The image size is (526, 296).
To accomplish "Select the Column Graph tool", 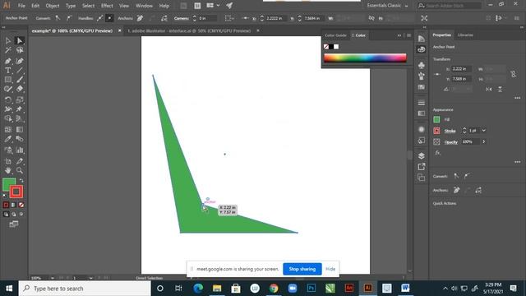I will (x=20, y=150).
